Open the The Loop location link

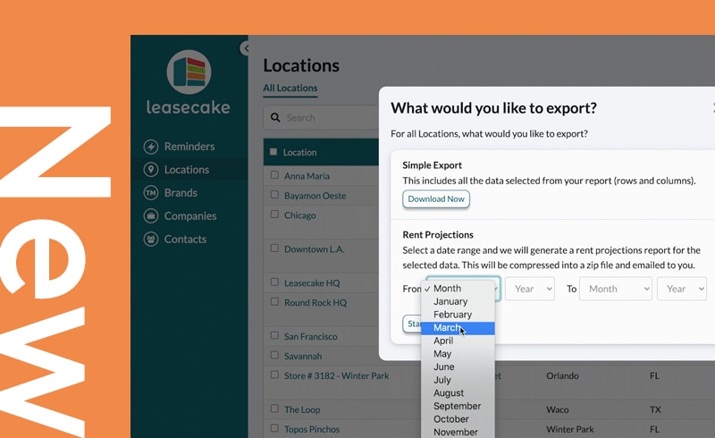click(x=302, y=409)
